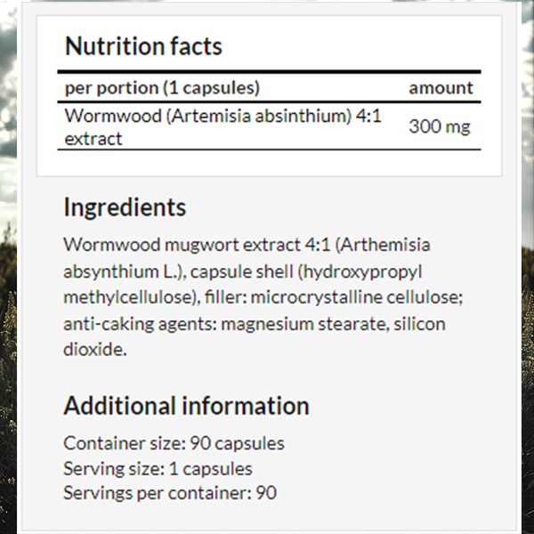
Task: Click 'filler: microcrystalline cellulose' text
Action: (x=331, y=297)
